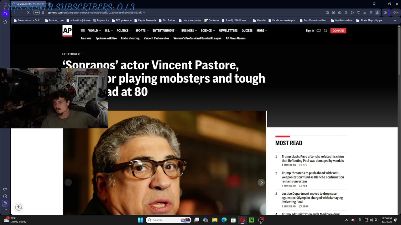
Task: Open the edit/note icon in address bar
Action: point(333,12)
